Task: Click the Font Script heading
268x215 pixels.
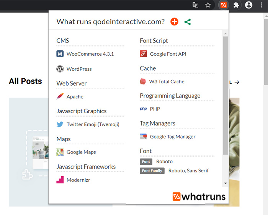Action: [154, 41]
